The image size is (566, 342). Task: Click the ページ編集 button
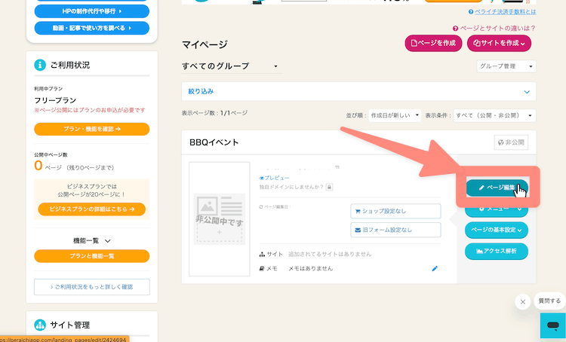[497, 188]
